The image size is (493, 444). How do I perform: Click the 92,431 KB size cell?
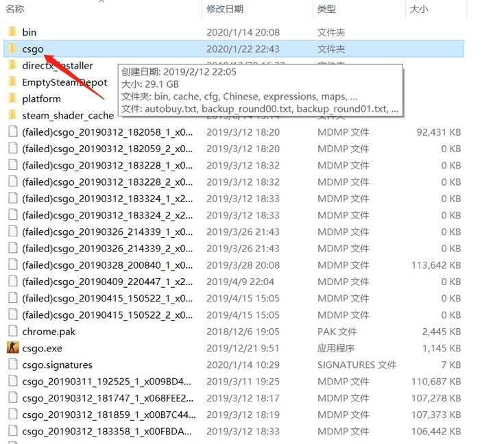(x=439, y=132)
